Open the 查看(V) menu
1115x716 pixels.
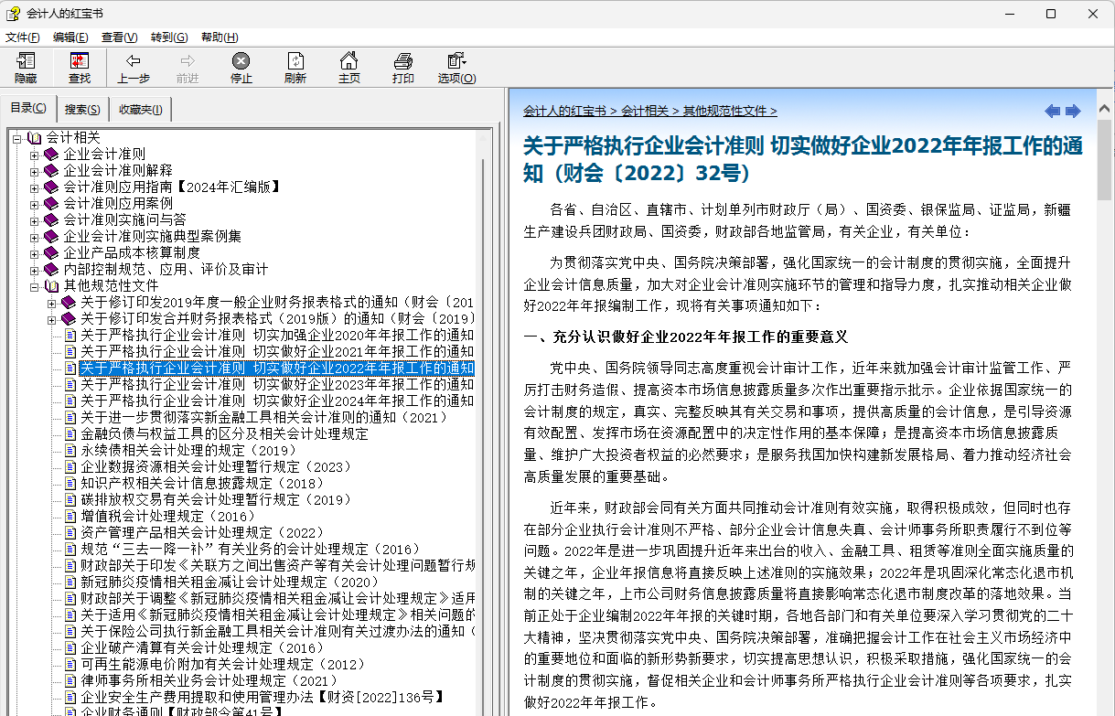(x=119, y=37)
